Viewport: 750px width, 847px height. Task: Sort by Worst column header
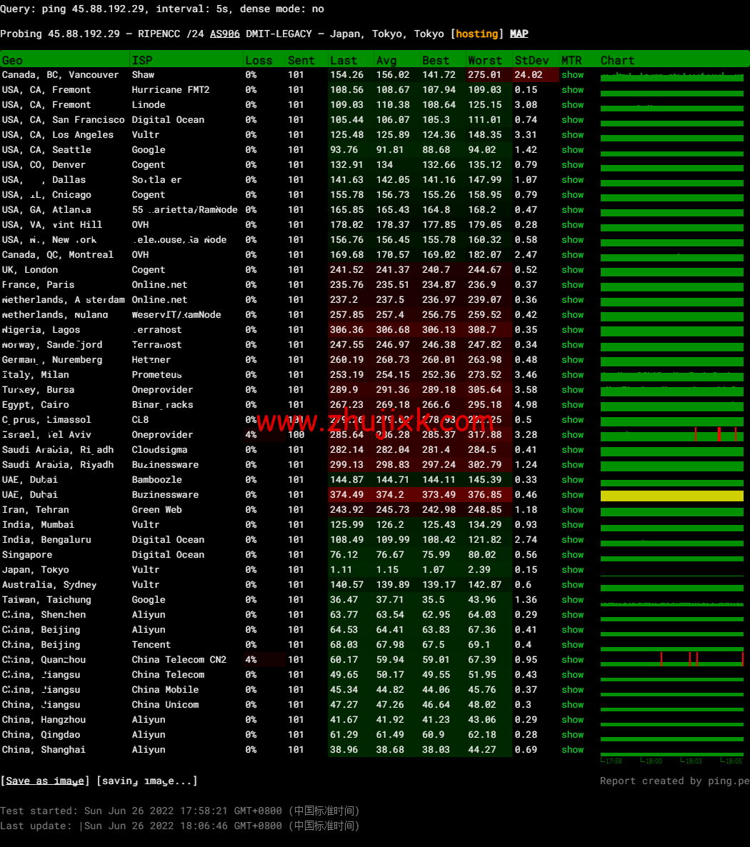point(485,61)
